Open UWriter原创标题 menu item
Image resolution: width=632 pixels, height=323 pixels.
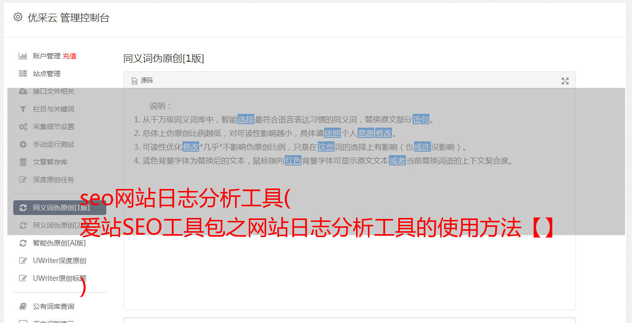[60, 278]
